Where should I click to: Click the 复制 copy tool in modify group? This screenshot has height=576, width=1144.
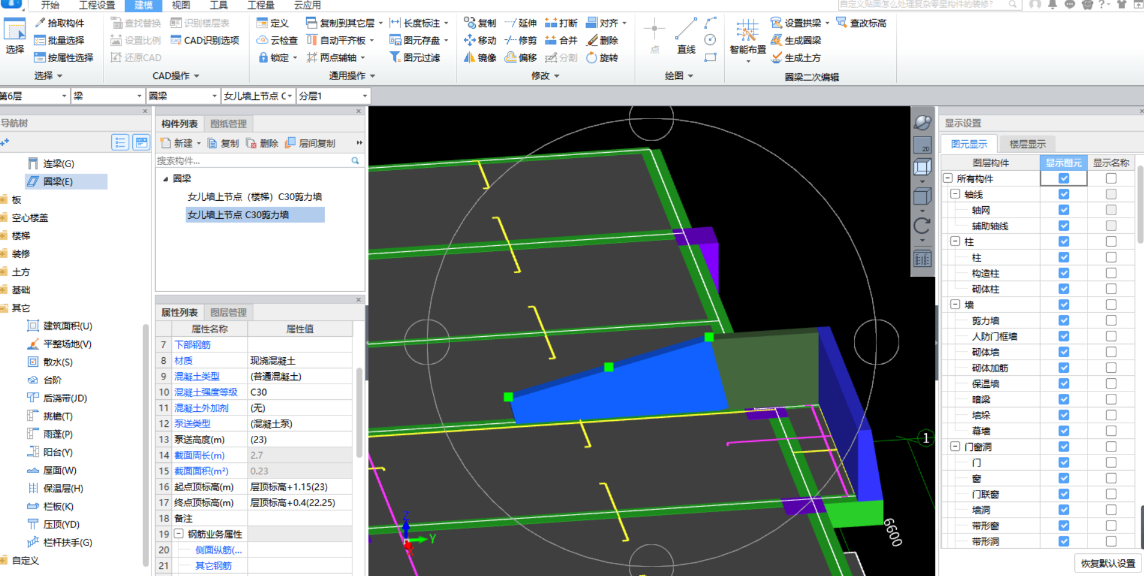point(480,23)
